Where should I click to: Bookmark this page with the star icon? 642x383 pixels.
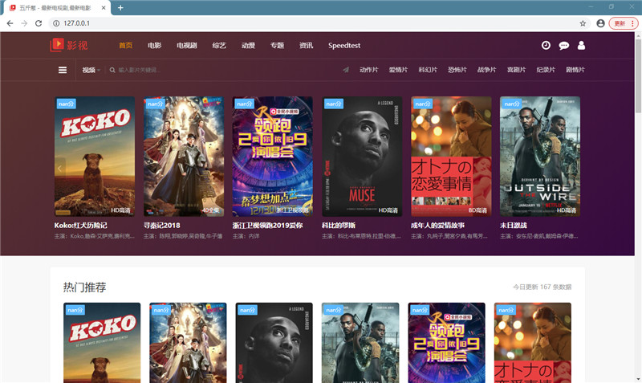pos(583,23)
